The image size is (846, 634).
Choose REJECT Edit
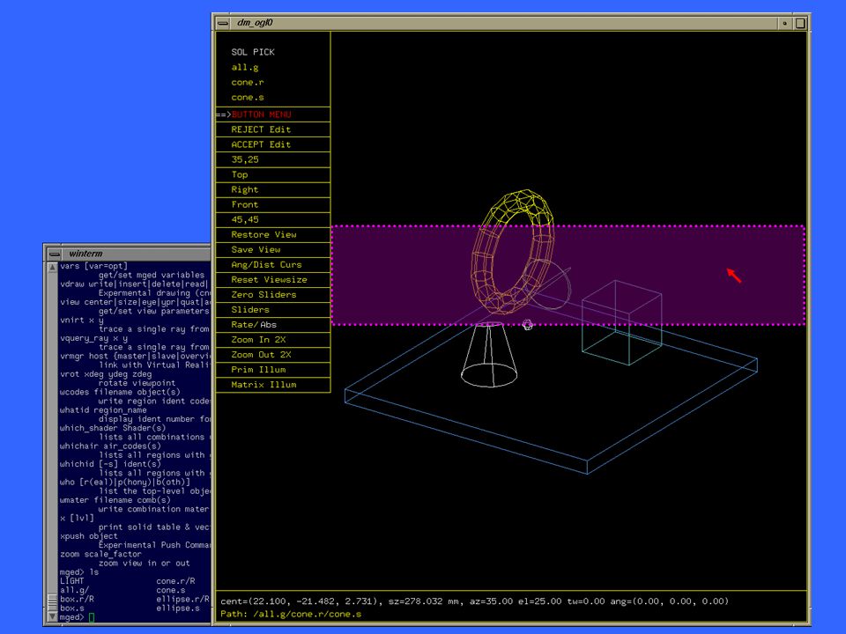273,129
